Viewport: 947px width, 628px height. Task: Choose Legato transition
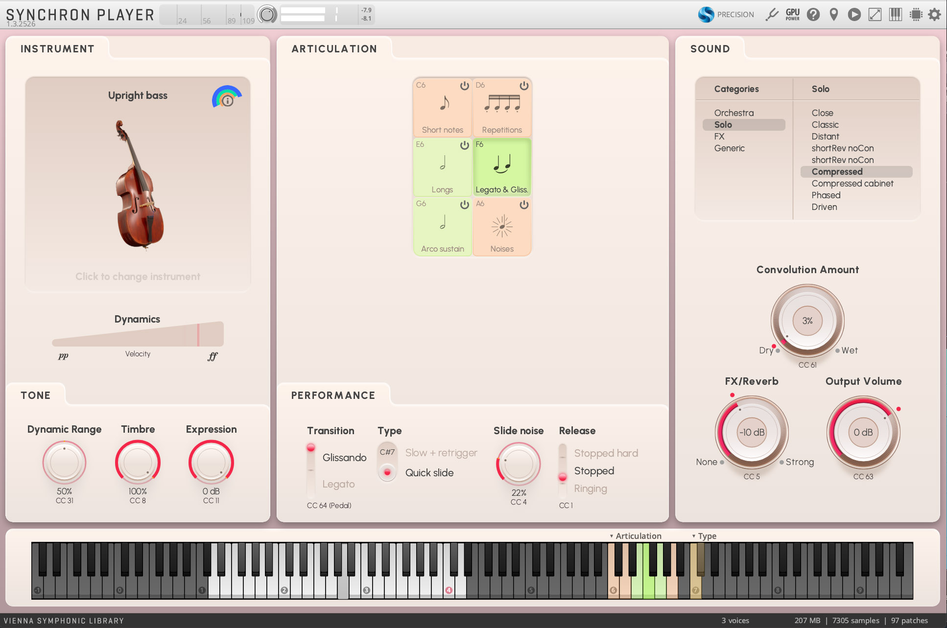[x=338, y=484]
